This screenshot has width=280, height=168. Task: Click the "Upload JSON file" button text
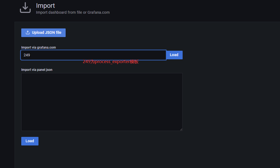[x=47, y=32]
